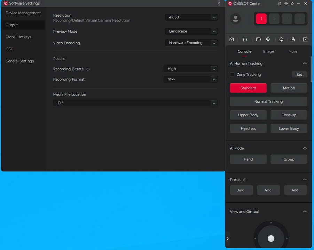314x250 pixels.
Task: Close the Software Settings window
Action: point(219,3)
